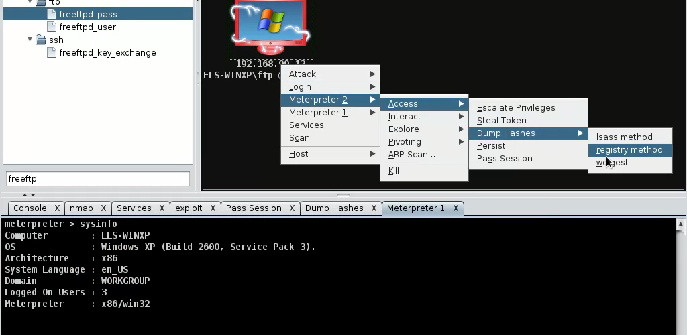Close the nmap tab using X
This screenshot has width=687, height=335.
[103, 208]
